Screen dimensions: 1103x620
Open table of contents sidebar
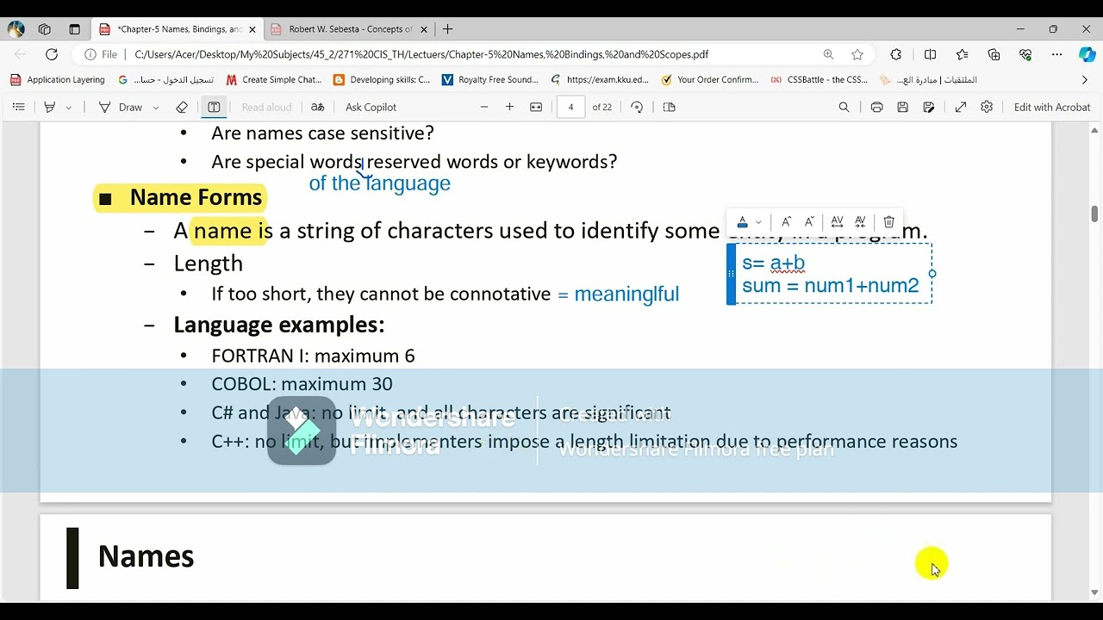point(18,108)
